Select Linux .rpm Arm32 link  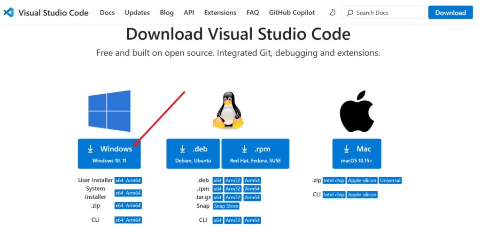233,189
